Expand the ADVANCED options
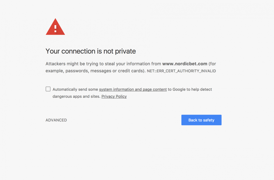This screenshot has width=274, height=180. (x=56, y=120)
